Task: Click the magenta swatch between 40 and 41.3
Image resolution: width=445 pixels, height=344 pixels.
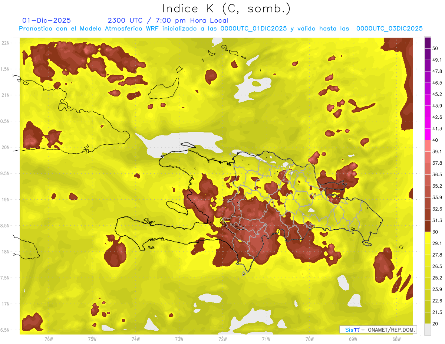Action: click(x=428, y=134)
